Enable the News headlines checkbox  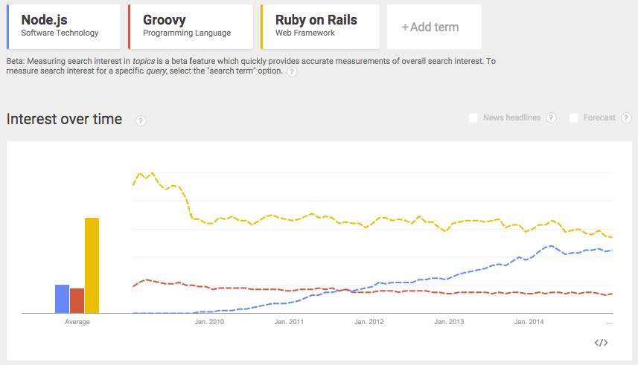pos(473,118)
